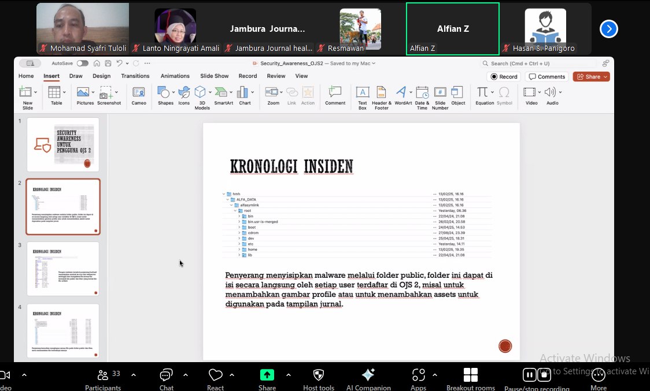Image resolution: width=650 pixels, height=391 pixels.
Task: Switch to the Home tab
Action: click(26, 76)
